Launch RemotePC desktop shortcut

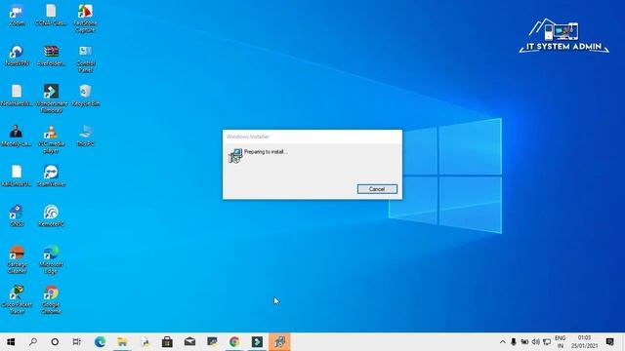click(x=51, y=216)
